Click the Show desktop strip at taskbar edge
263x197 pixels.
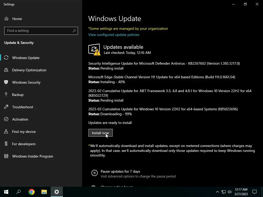pyautogui.click(x=262, y=192)
